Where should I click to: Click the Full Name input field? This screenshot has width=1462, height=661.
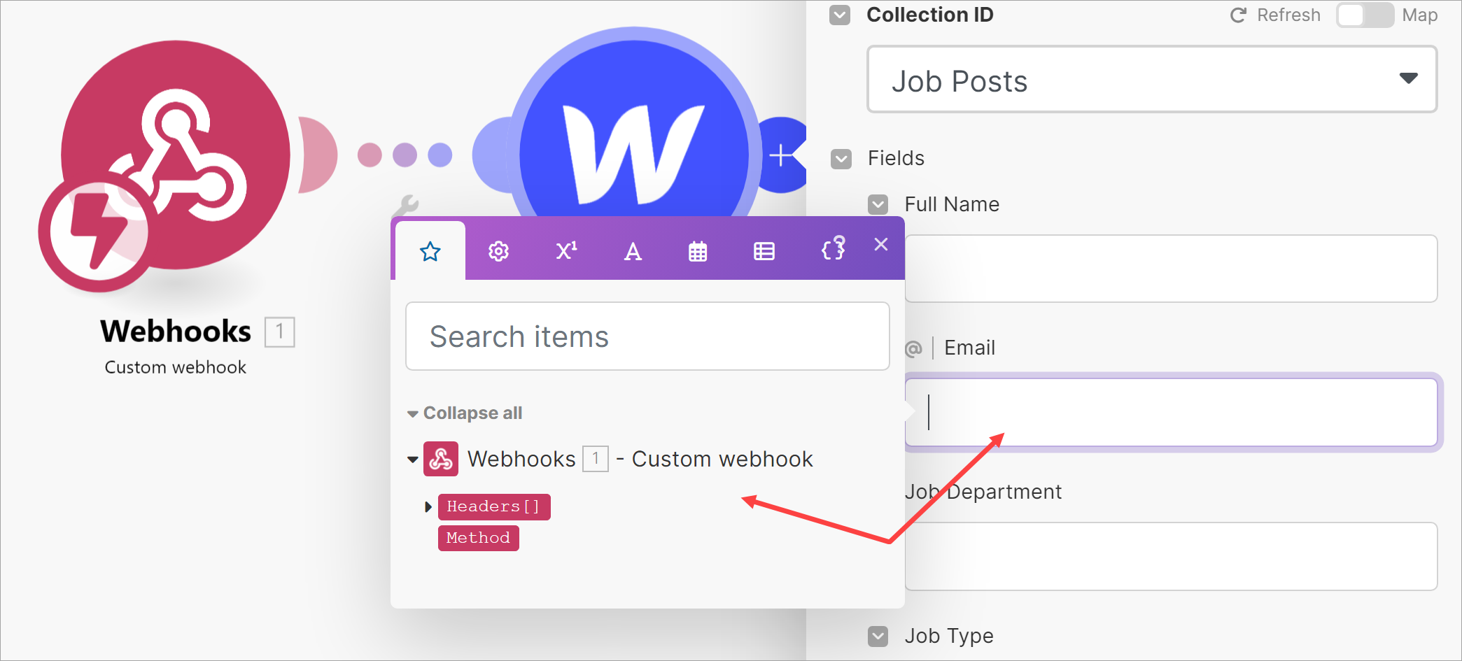[1171, 269]
